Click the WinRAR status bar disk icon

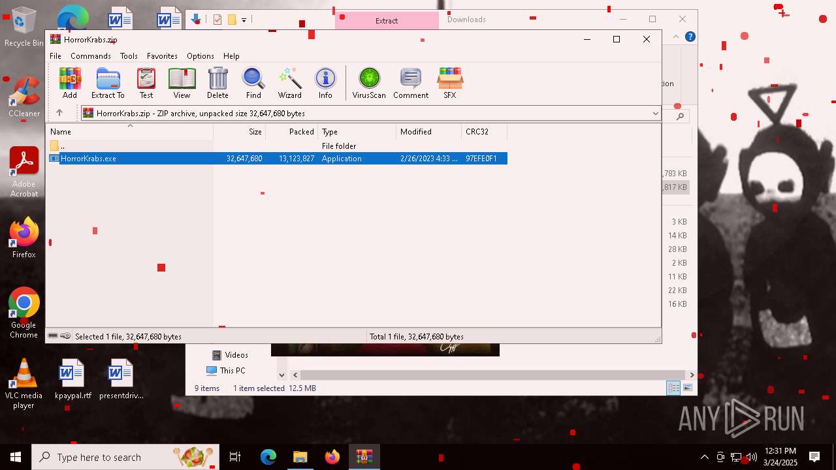(x=53, y=336)
